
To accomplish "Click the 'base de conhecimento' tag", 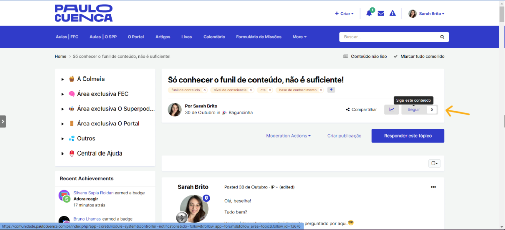I will point(297,90).
